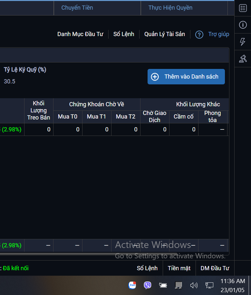
Task: Click the Khối Lượng Khác group header
Action: [198, 104]
